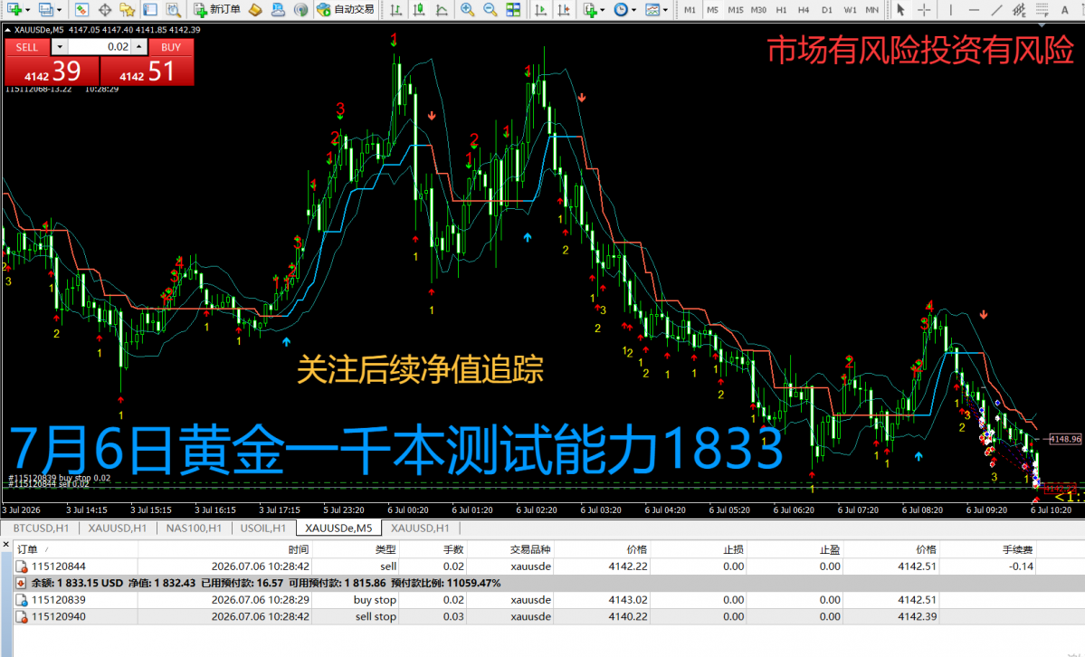1085x657 pixels.
Task: Expand the periodicity dropdown arrow
Action: (x=633, y=10)
